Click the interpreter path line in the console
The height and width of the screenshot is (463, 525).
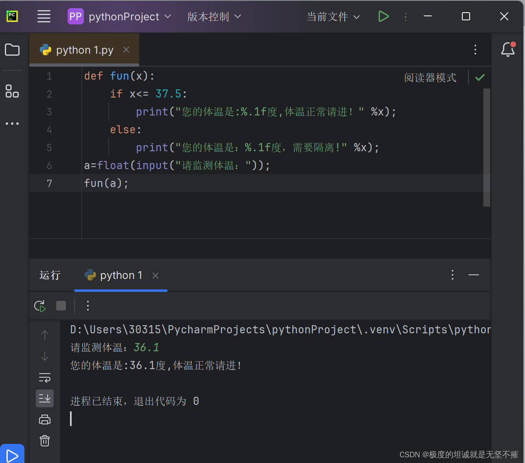[280, 330]
